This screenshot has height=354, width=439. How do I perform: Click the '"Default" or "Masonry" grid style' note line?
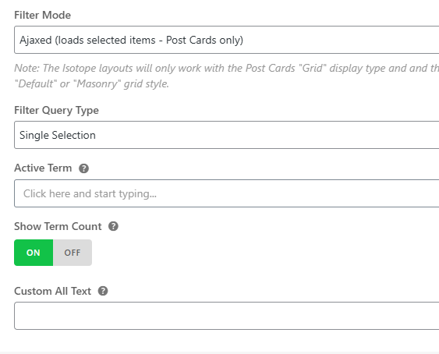point(92,83)
